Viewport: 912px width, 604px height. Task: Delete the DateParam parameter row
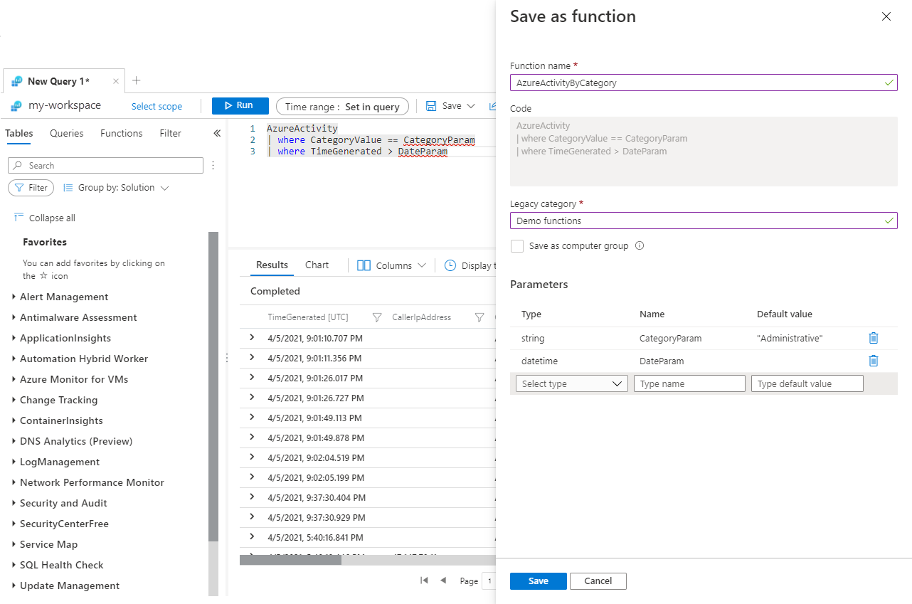874,361
